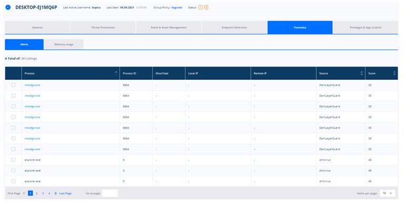Viewport: 405px width, 205px height.
Task: Sort the table by Process column
Action: click(x=116, y=73)
